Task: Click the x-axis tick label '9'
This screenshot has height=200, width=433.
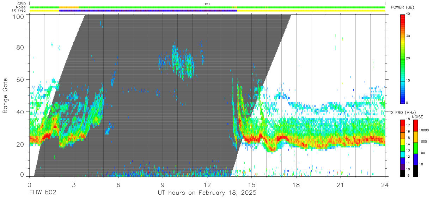Action: pos(163,184)
